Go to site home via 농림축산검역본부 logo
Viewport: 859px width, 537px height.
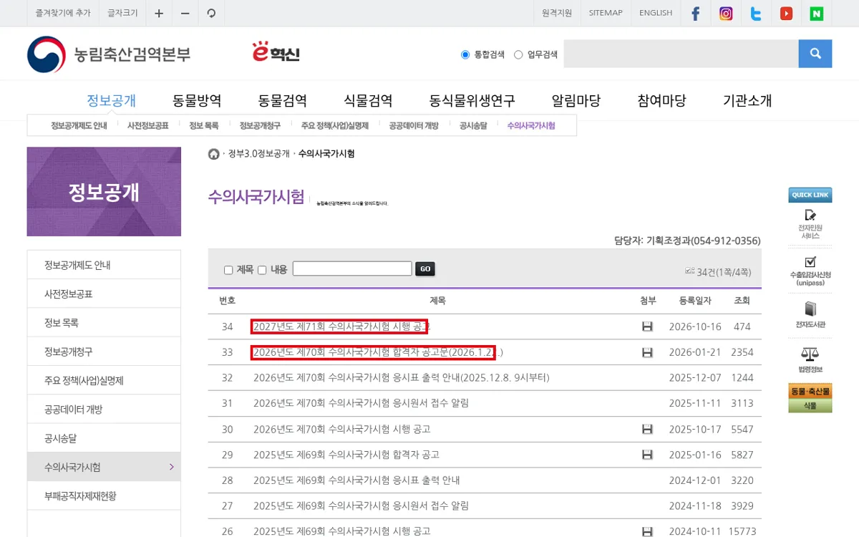(x=109, y=54)
